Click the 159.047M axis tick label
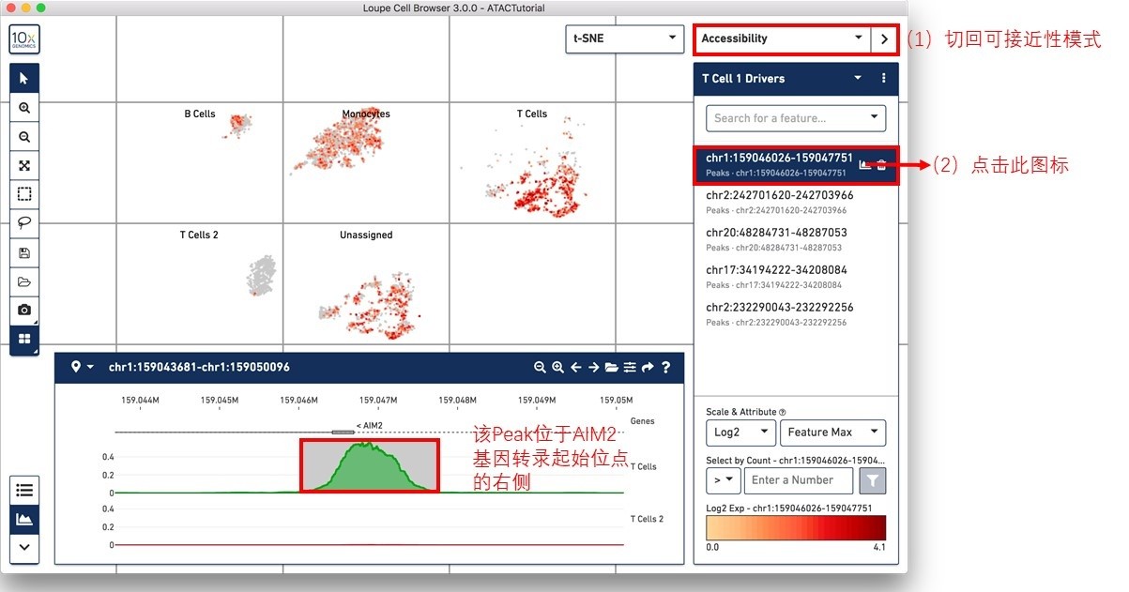 [x=377, y=400]
